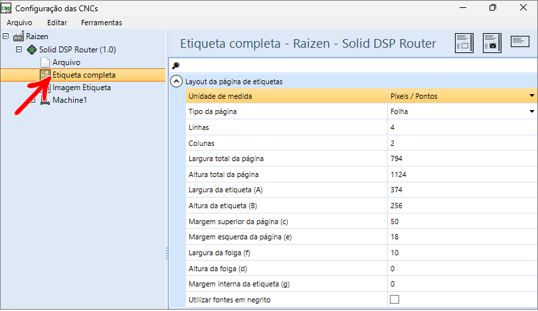
Task: Click the Colunas property label
Action: (x=201, y=143)
